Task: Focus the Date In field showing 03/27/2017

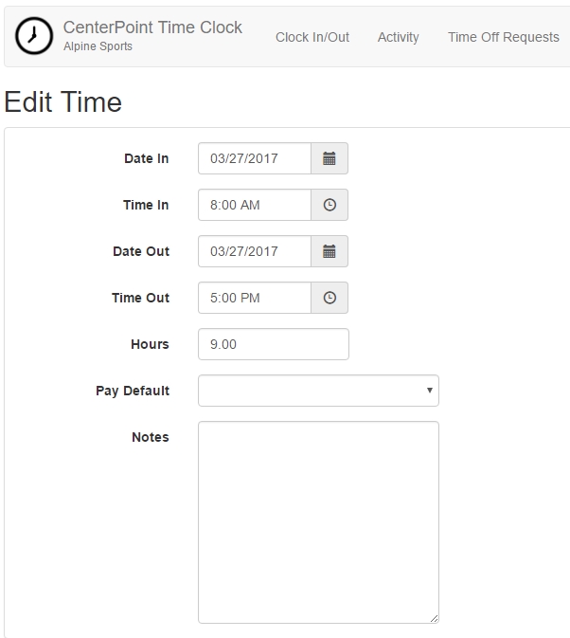Action: click(255, 158)
